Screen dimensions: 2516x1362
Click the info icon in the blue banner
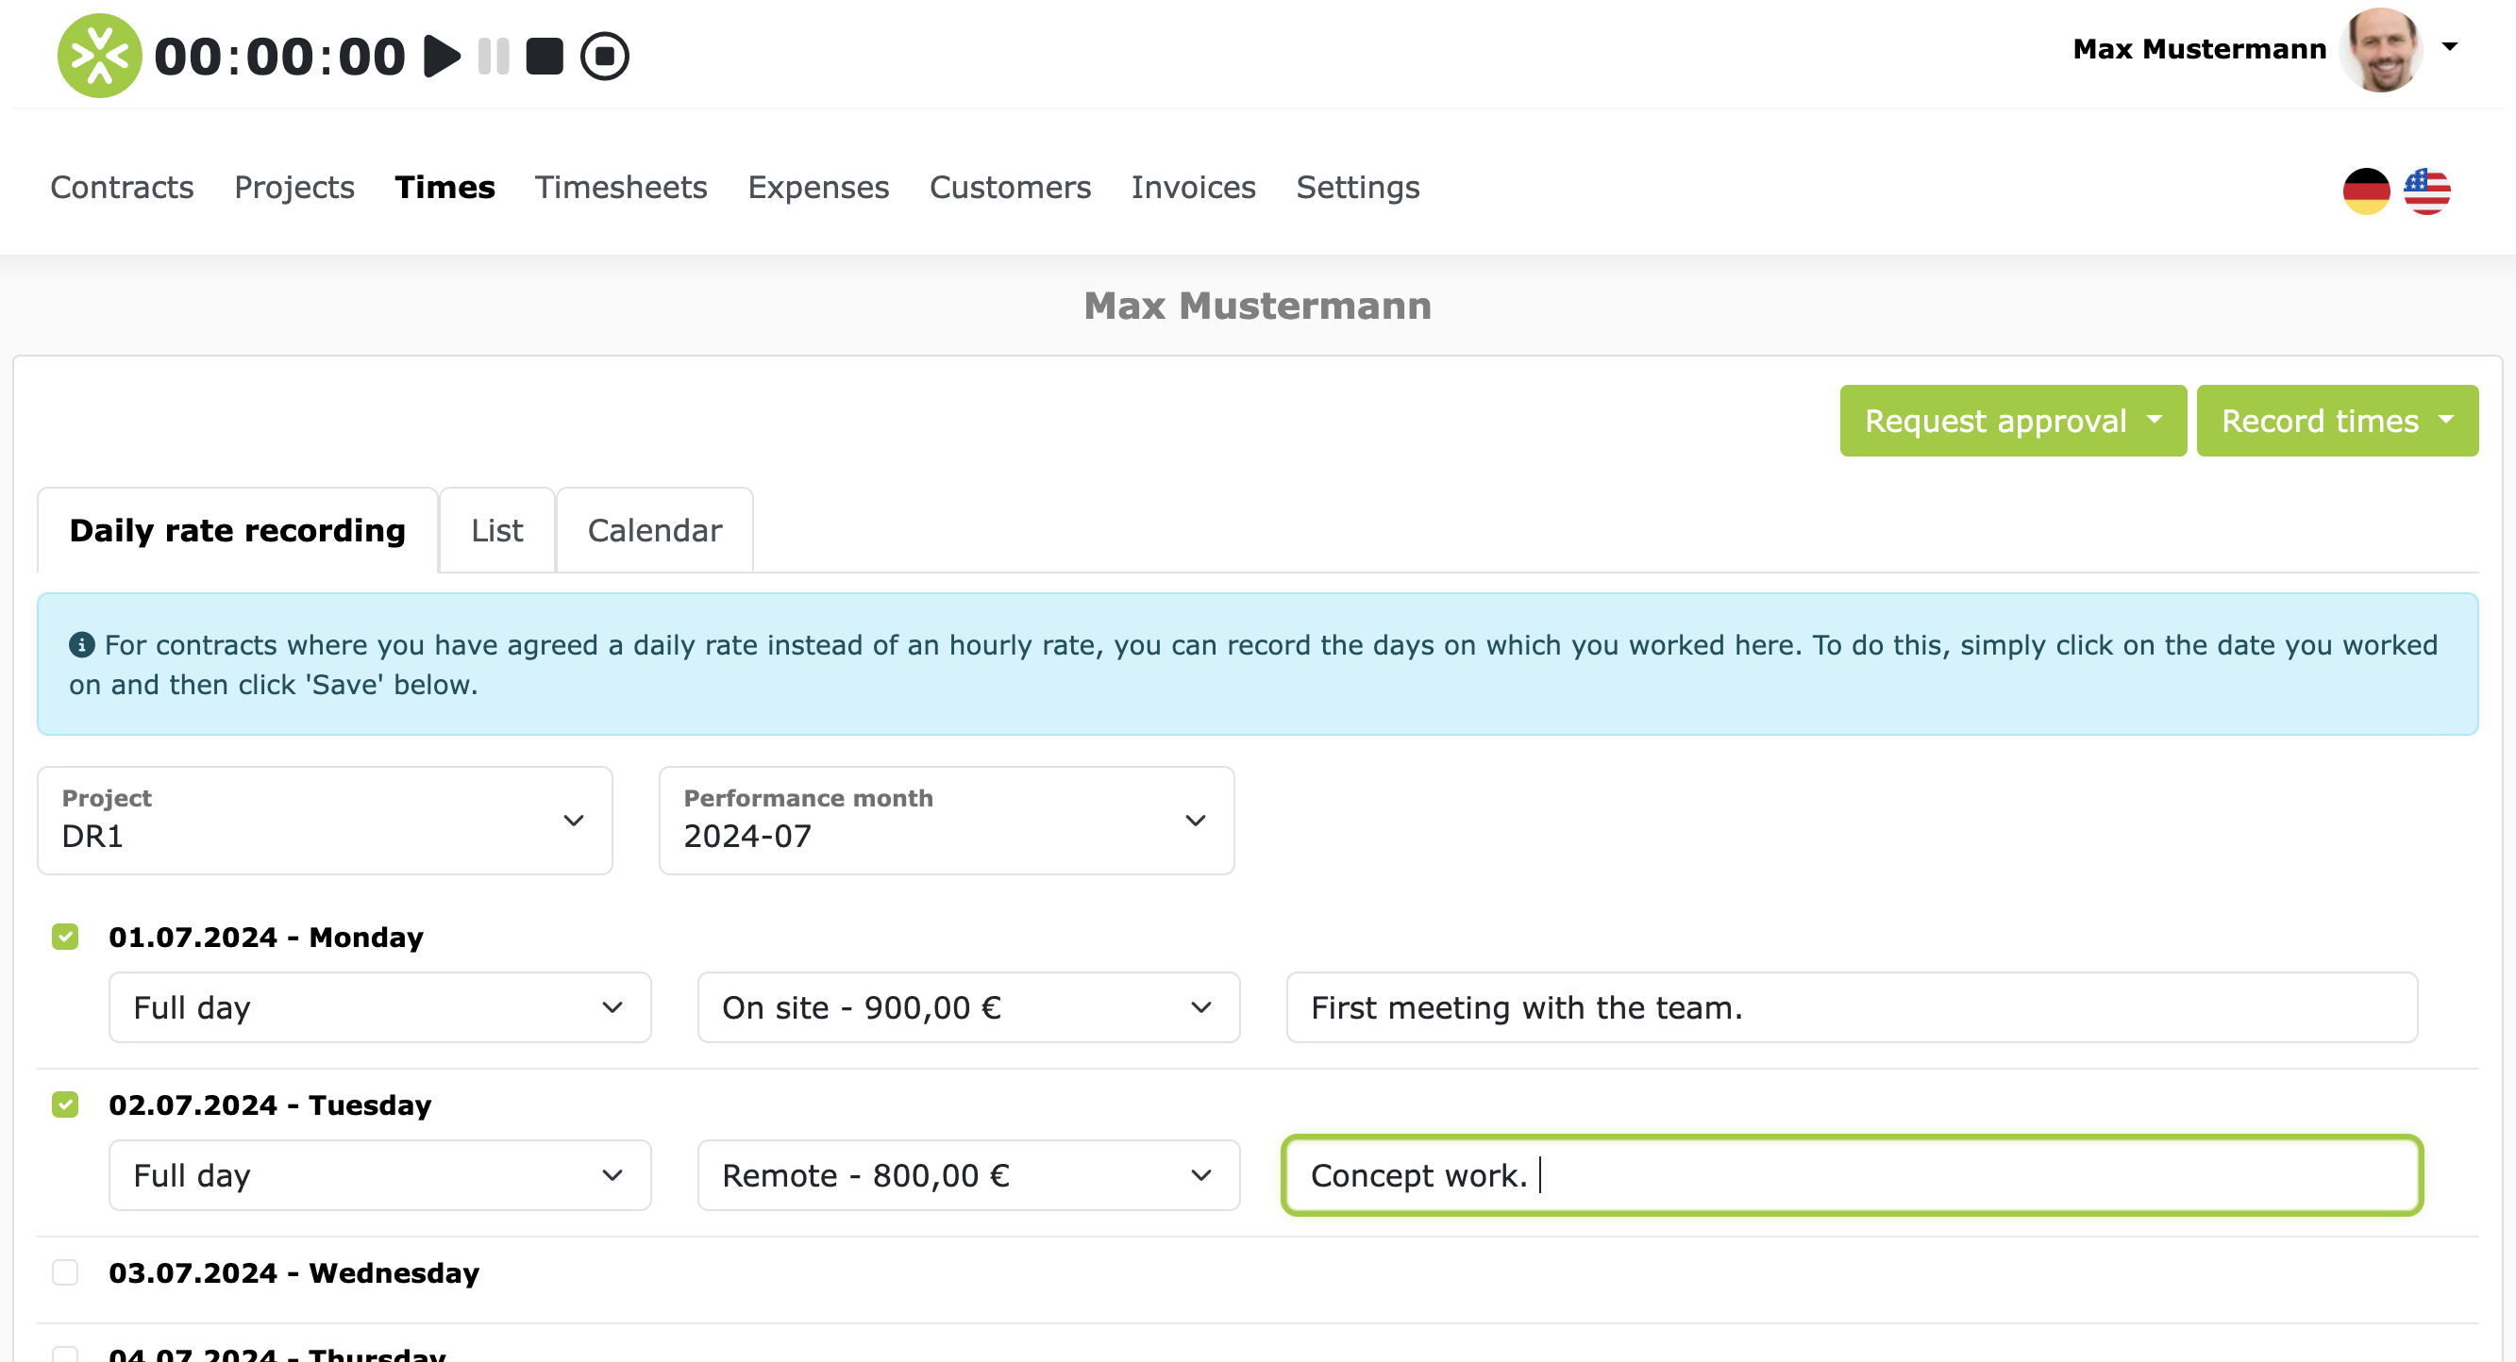tap(81, 643)
